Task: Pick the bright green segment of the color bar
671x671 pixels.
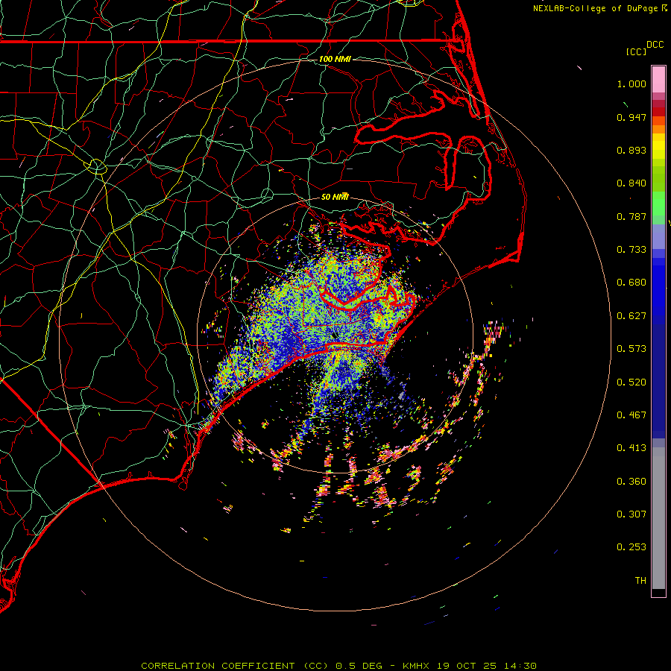Action: pos(658,204)
